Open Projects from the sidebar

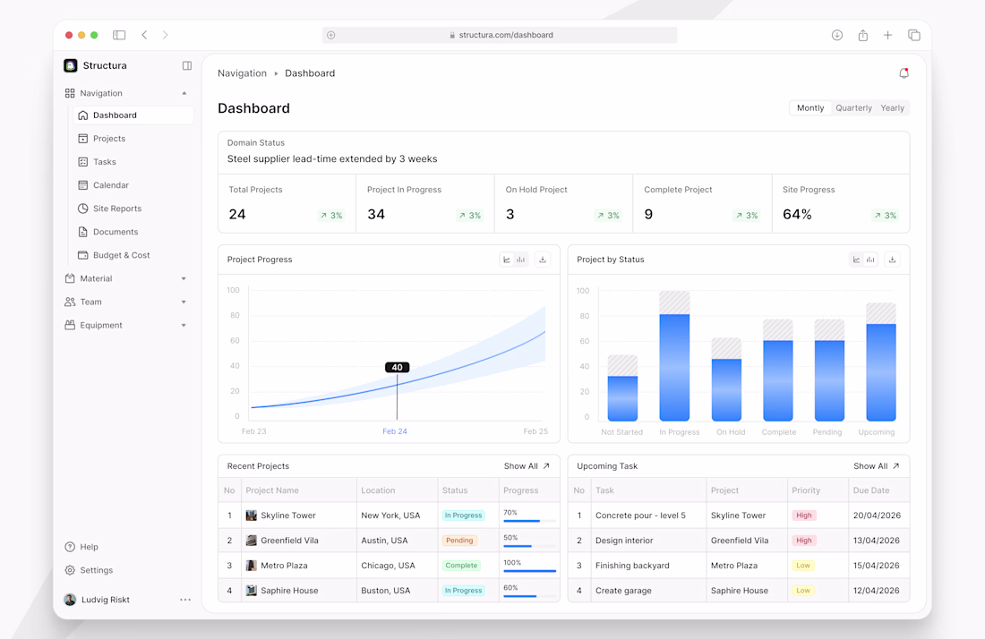[133, 138]
